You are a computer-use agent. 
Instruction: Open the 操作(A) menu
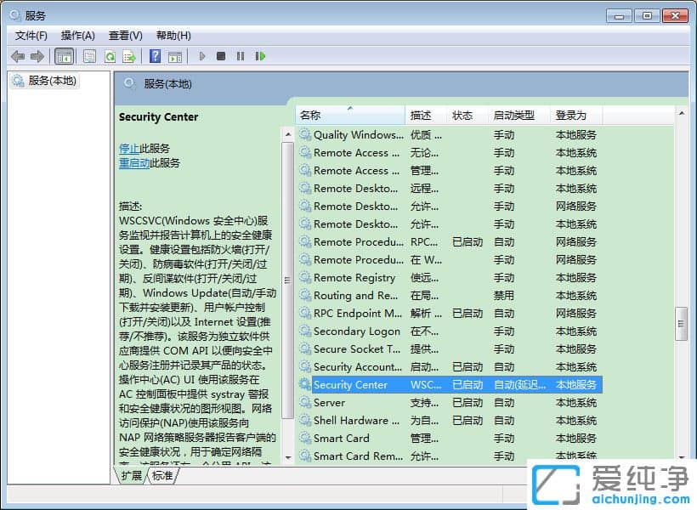tap(78, 35)
